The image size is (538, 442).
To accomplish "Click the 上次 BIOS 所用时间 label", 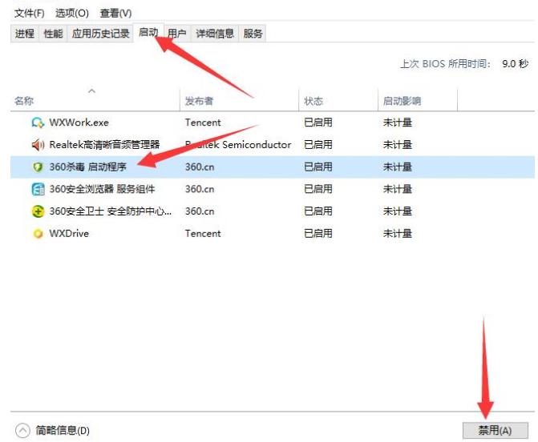I will click(x=445, y=64).
